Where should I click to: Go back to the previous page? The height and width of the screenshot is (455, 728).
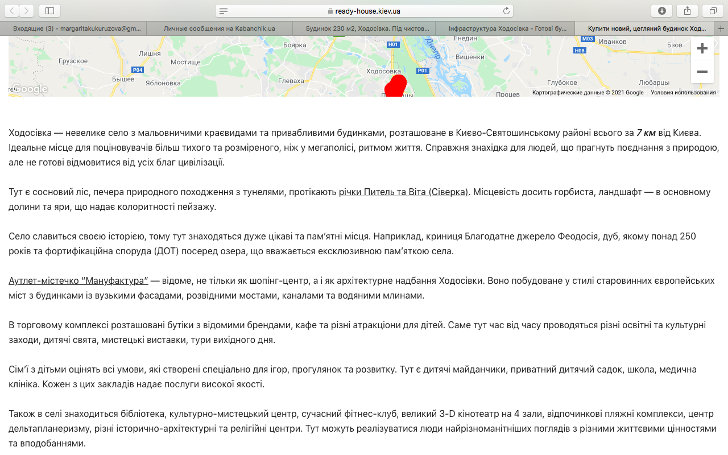pyautogui.click(x=13, y=11)
